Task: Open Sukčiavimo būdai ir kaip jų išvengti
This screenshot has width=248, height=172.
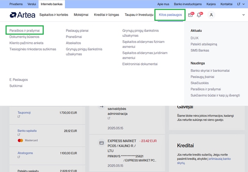Action: point(215,95)
